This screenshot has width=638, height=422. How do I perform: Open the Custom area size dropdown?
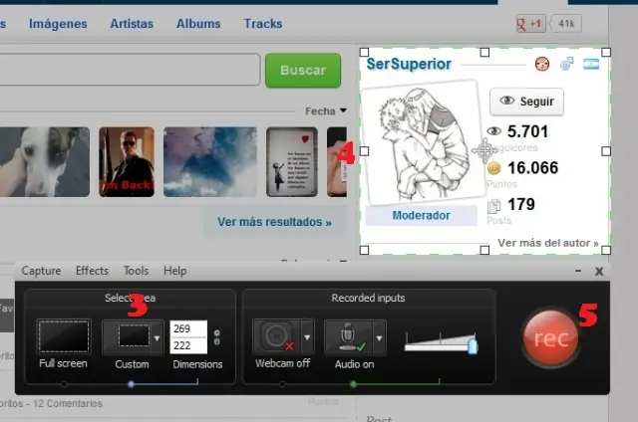click(x=158, y=337)
